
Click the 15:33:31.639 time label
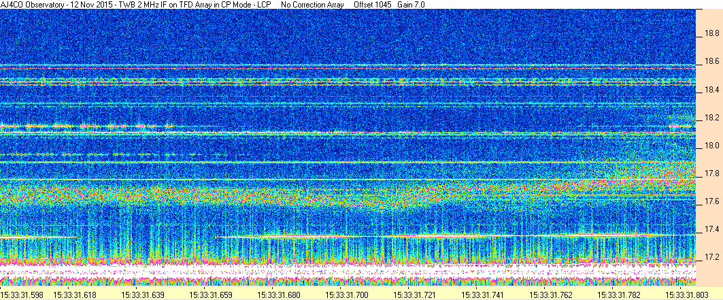coord(141,294)
